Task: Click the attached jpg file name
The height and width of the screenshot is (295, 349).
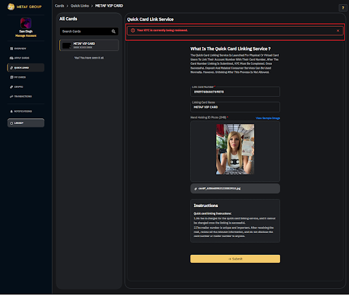Action: 219,189
